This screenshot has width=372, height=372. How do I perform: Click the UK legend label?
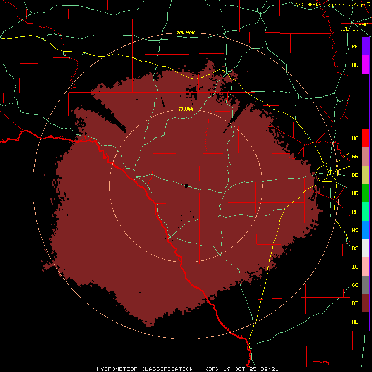[355, 65]
